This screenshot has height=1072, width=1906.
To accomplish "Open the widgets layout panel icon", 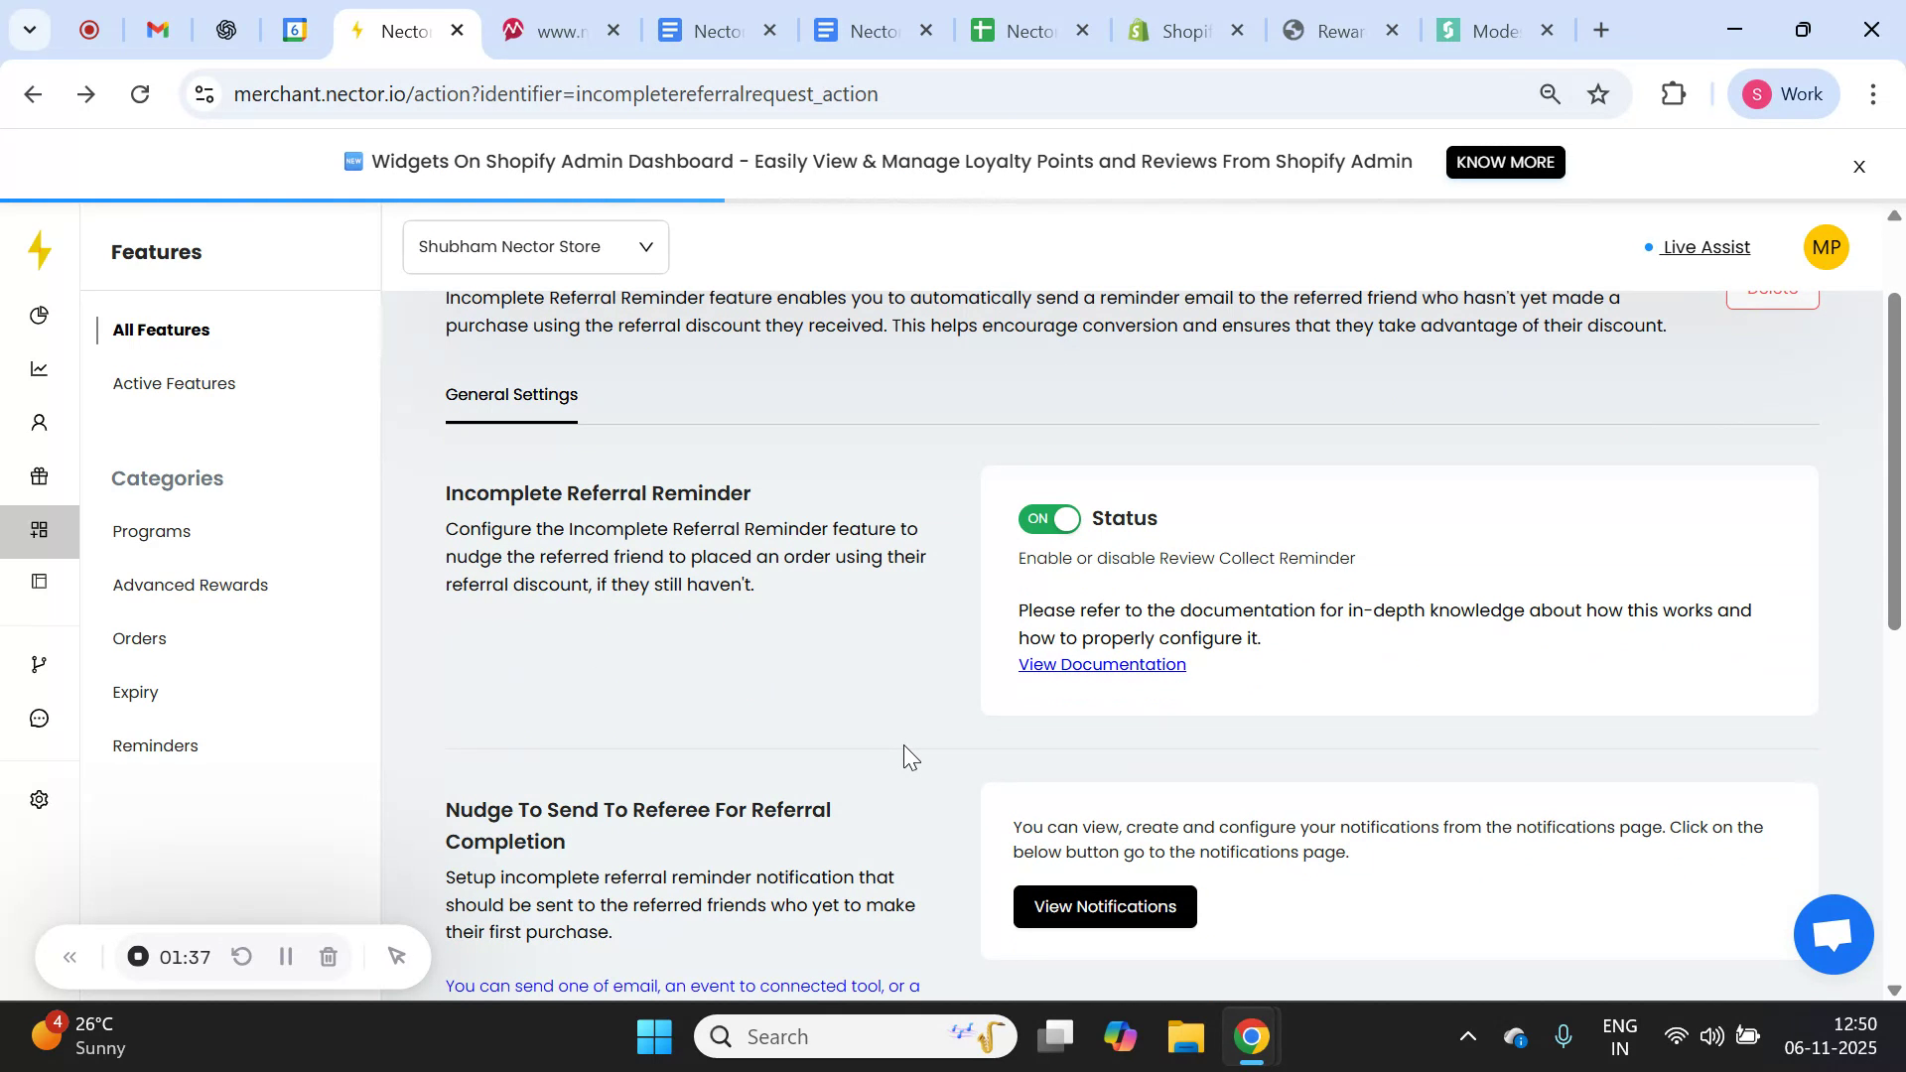I will click(39, 581).
